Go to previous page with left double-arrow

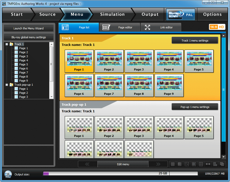pos(88,164)
